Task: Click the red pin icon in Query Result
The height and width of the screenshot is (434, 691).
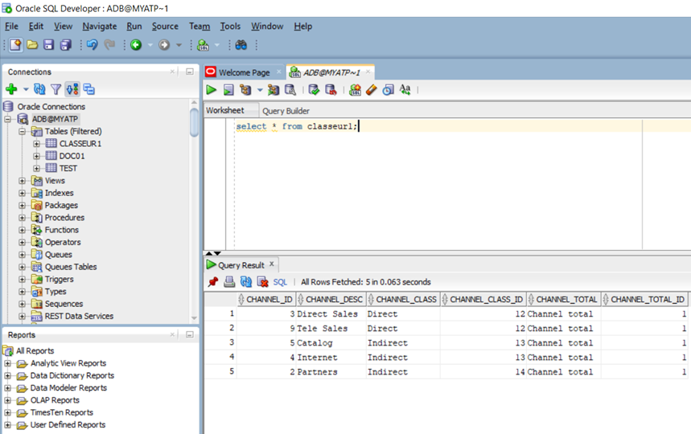Action: click(213, 282)
